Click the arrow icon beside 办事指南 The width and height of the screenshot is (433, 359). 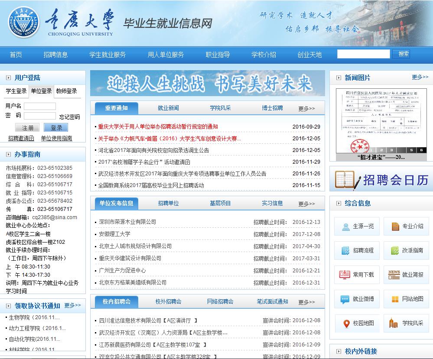click(x=9, y=155)
